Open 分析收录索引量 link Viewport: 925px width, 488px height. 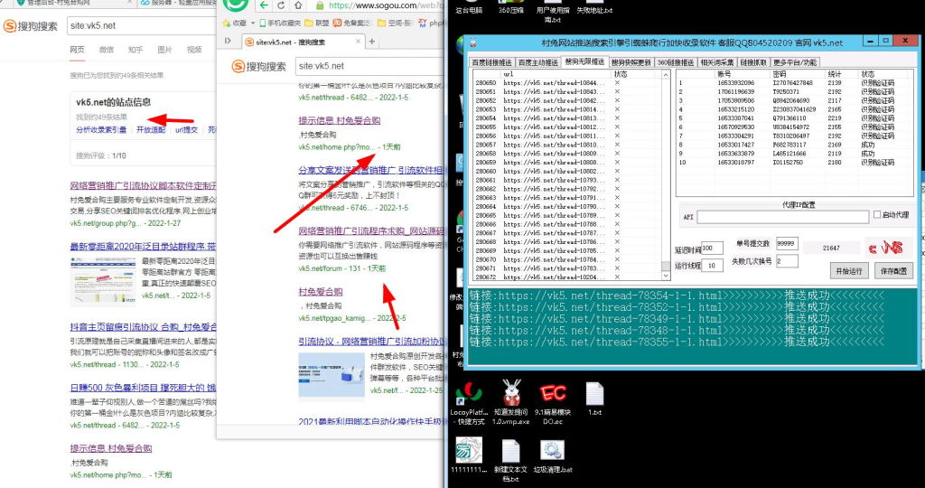pos(101,130)
